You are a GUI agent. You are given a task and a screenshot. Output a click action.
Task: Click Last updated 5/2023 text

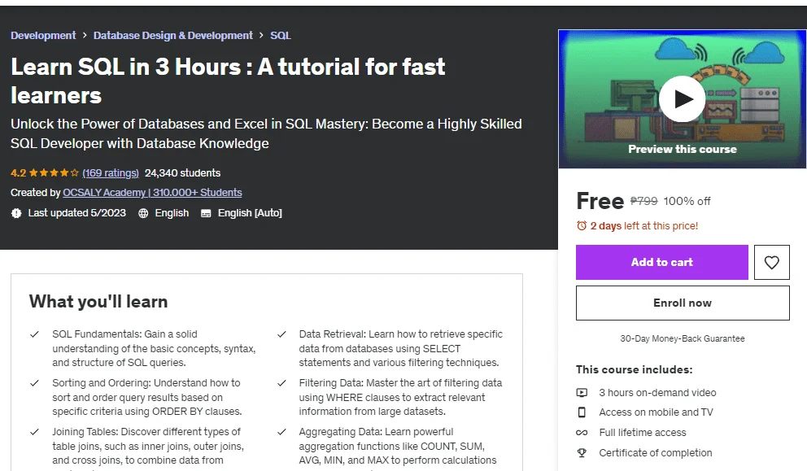[x=76, y=213]
